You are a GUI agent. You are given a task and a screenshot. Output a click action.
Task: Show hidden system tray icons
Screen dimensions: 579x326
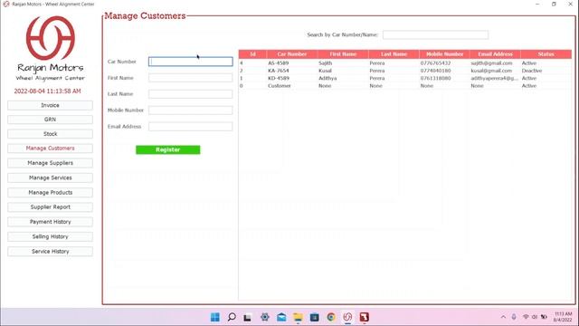(503, 317)
